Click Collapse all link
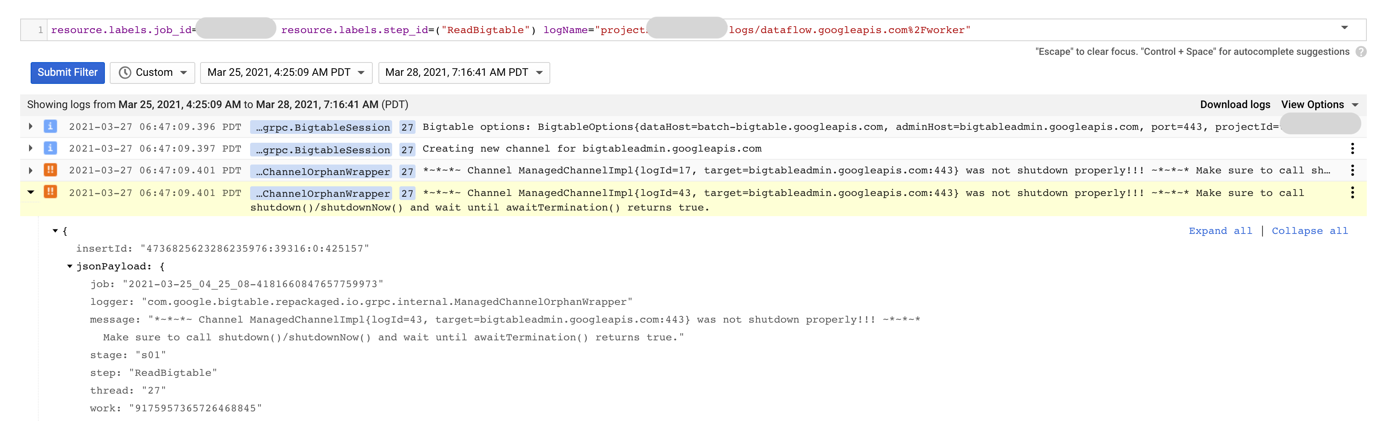 1310,231
